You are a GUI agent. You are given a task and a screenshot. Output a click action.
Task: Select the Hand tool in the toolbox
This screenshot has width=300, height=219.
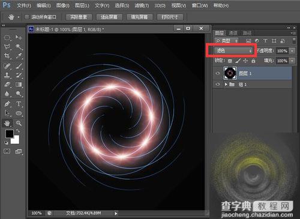pos(7,123)
